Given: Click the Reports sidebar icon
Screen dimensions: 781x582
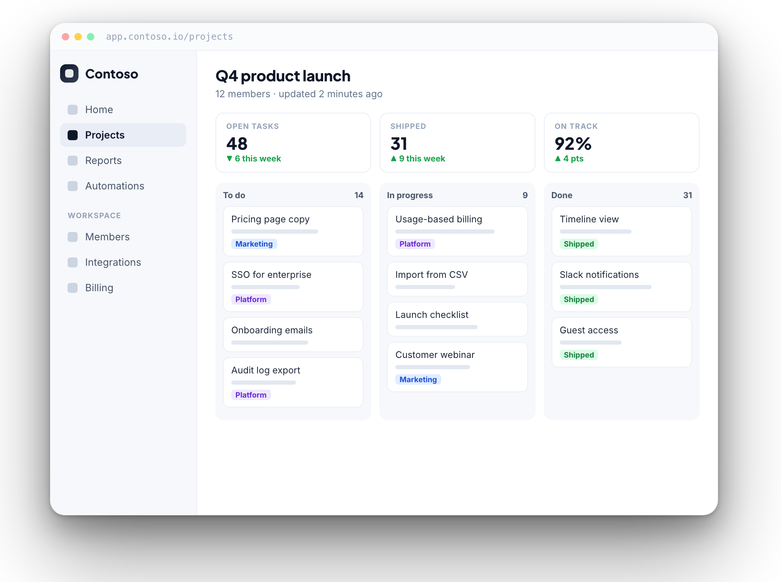Looking at the screenshot, I should [73, 161].
